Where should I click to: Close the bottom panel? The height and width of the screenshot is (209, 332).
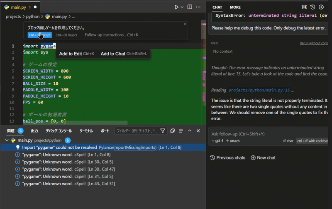pos(198,131)
